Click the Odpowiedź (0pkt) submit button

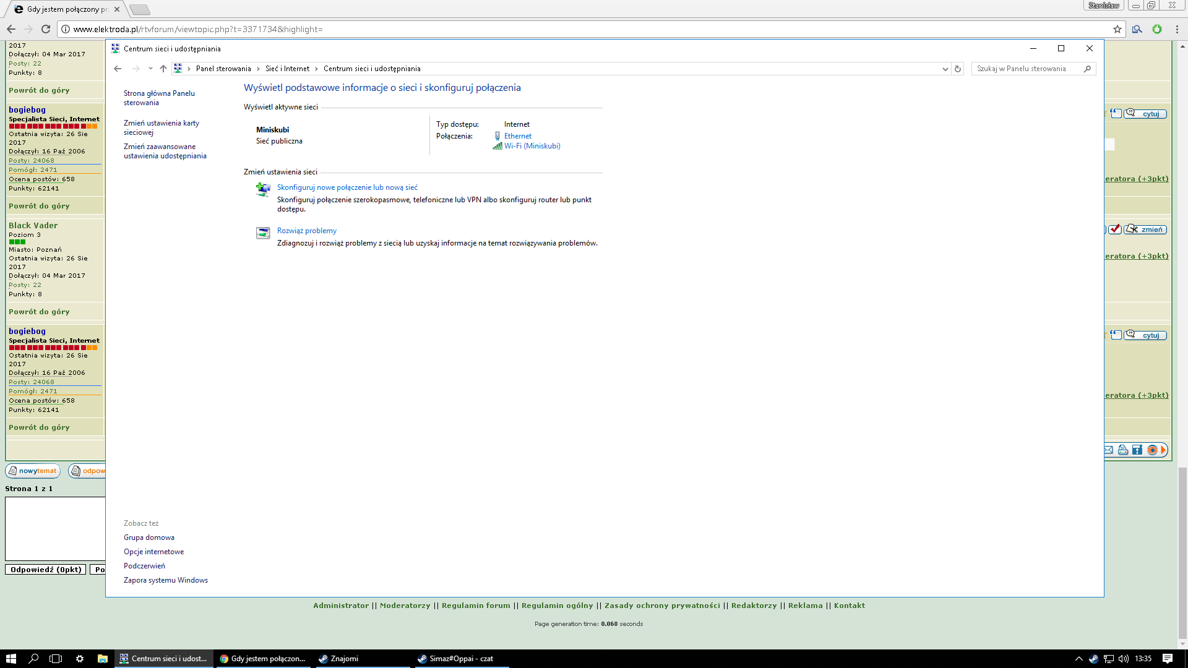pos(46,570)
